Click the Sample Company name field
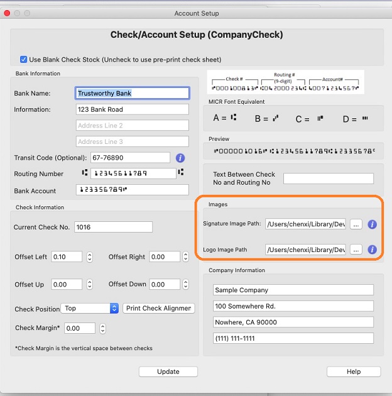The width and height of the screenshot is (392, 396). coord(292,290)
